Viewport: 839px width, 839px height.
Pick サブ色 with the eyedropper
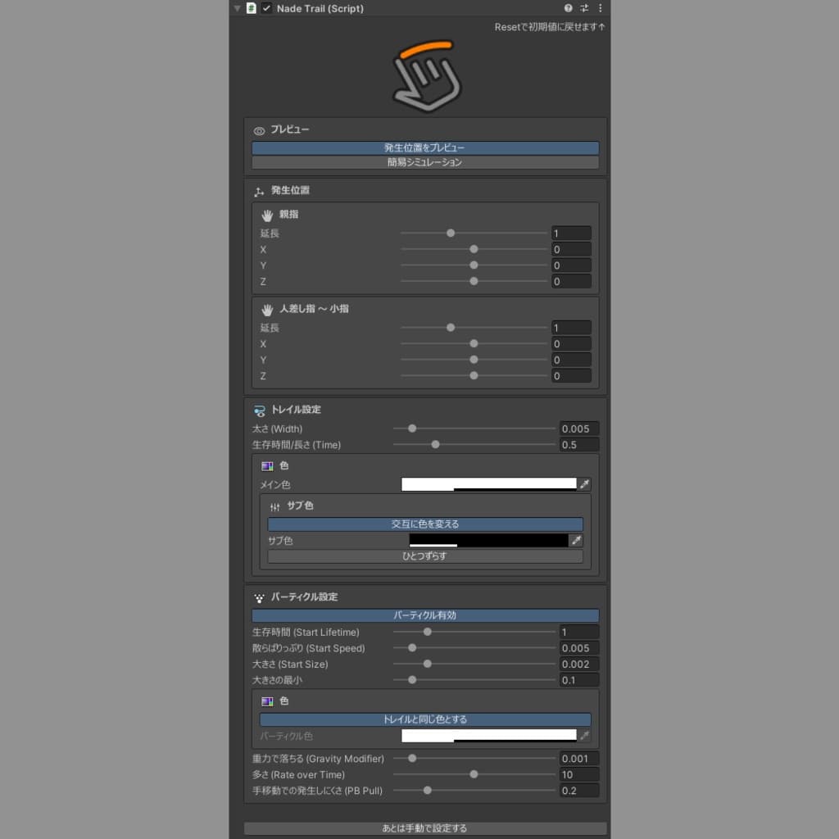tap(576, 541)
